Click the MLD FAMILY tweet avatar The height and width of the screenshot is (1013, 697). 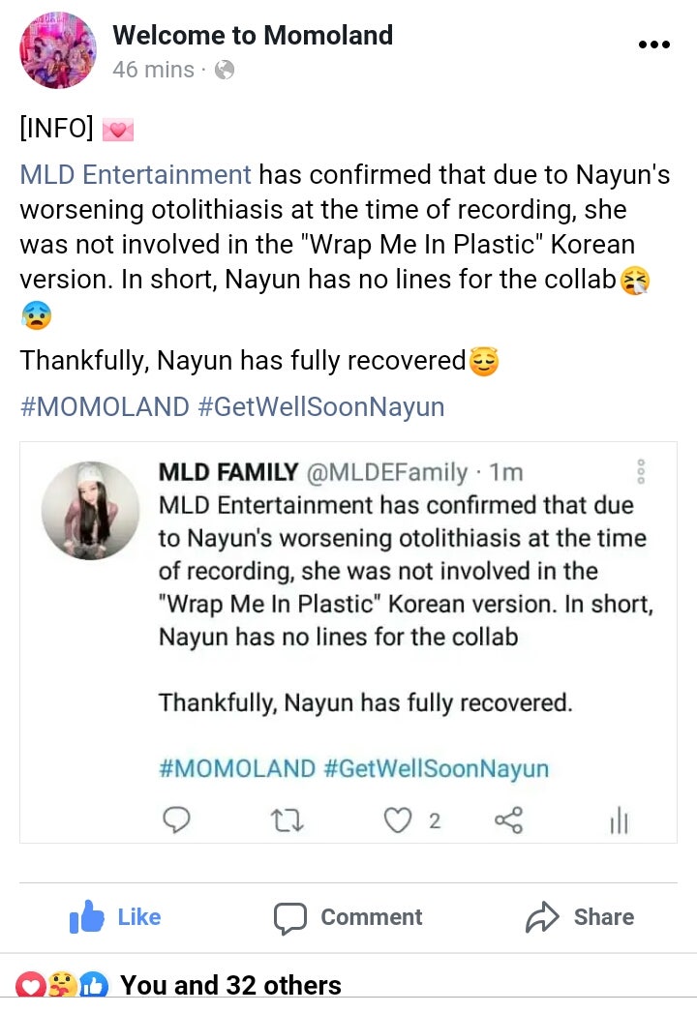point(91,510)
